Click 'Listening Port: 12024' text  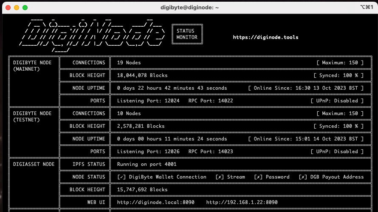click(x=148, y=101)
